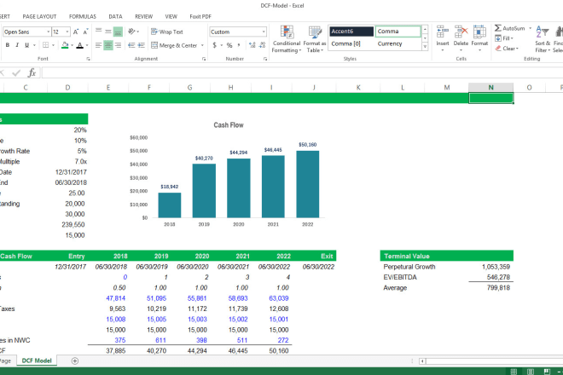Click Merge & Center button
The height and width of the screenshot is (375, 563).
(174, 45)
